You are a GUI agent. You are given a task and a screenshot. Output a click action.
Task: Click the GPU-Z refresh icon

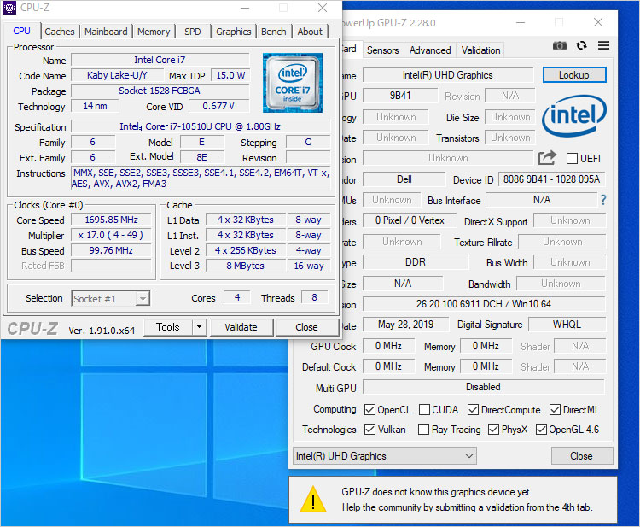(582, 45)
